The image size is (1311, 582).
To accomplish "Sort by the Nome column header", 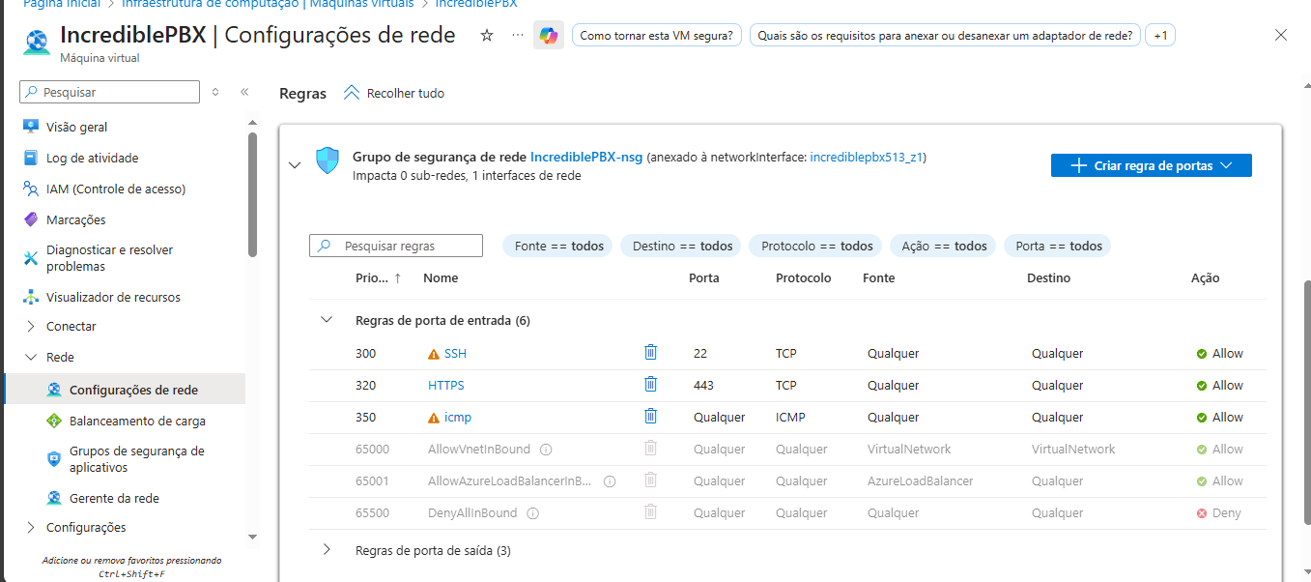I will click(441, 277).
